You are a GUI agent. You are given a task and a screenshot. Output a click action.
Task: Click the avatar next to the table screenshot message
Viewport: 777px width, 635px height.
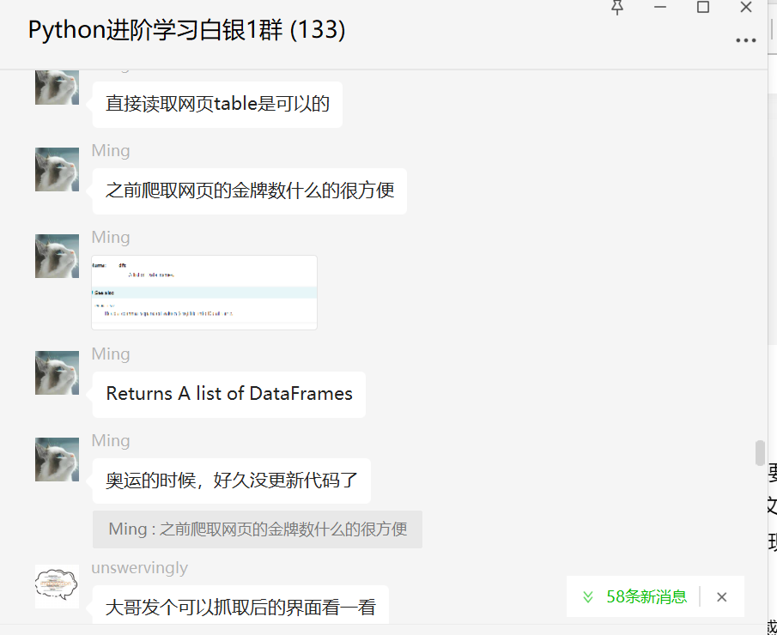point(57,256)
